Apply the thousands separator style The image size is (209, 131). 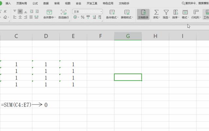click(88, 17)
